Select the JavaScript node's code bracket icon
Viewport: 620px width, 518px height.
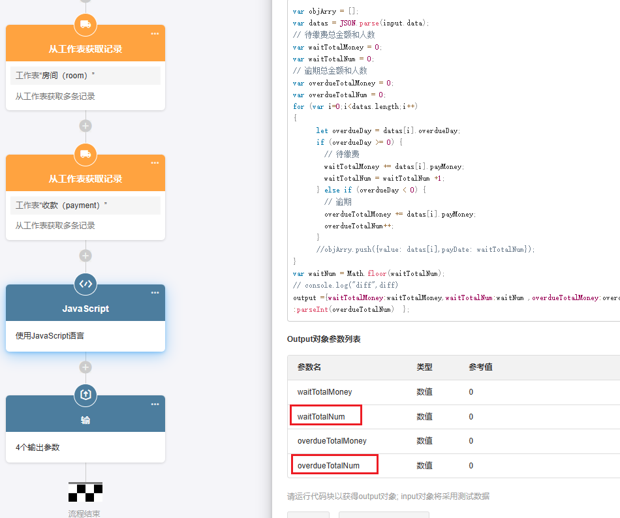(x=85, y=284)
